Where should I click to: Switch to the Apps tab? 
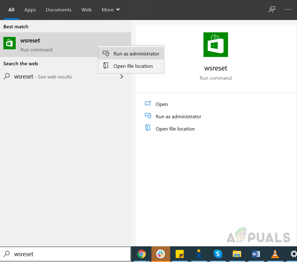pyautogui.click(x=30, y=10)
